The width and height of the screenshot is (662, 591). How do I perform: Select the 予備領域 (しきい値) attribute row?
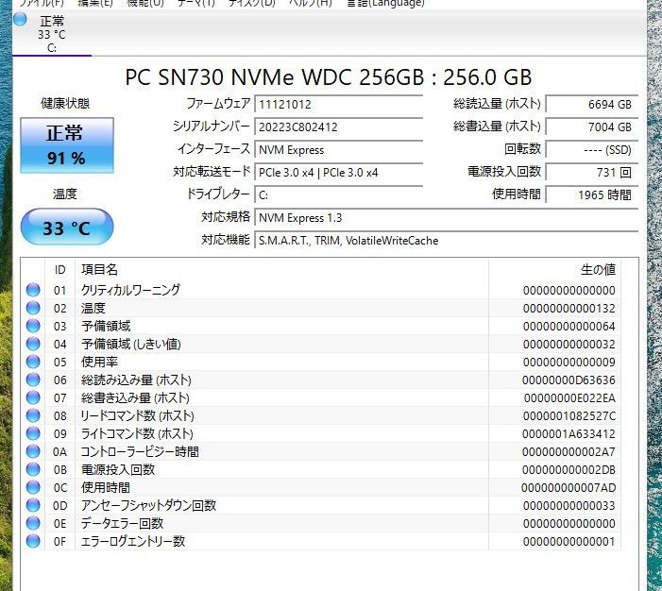coord(321,344)
